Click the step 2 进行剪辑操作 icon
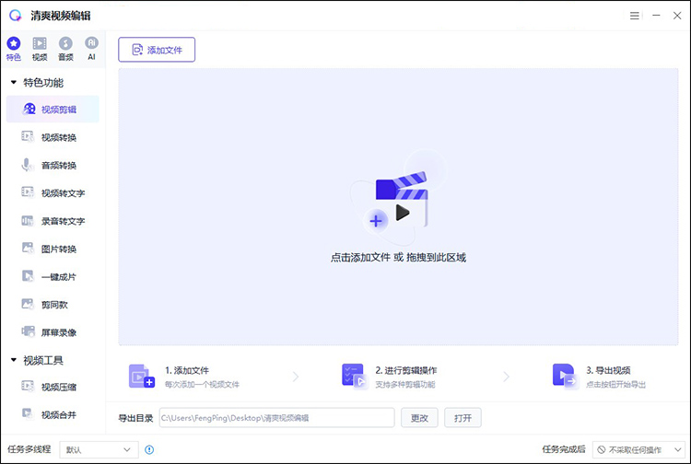 click(x=354, y=376)
